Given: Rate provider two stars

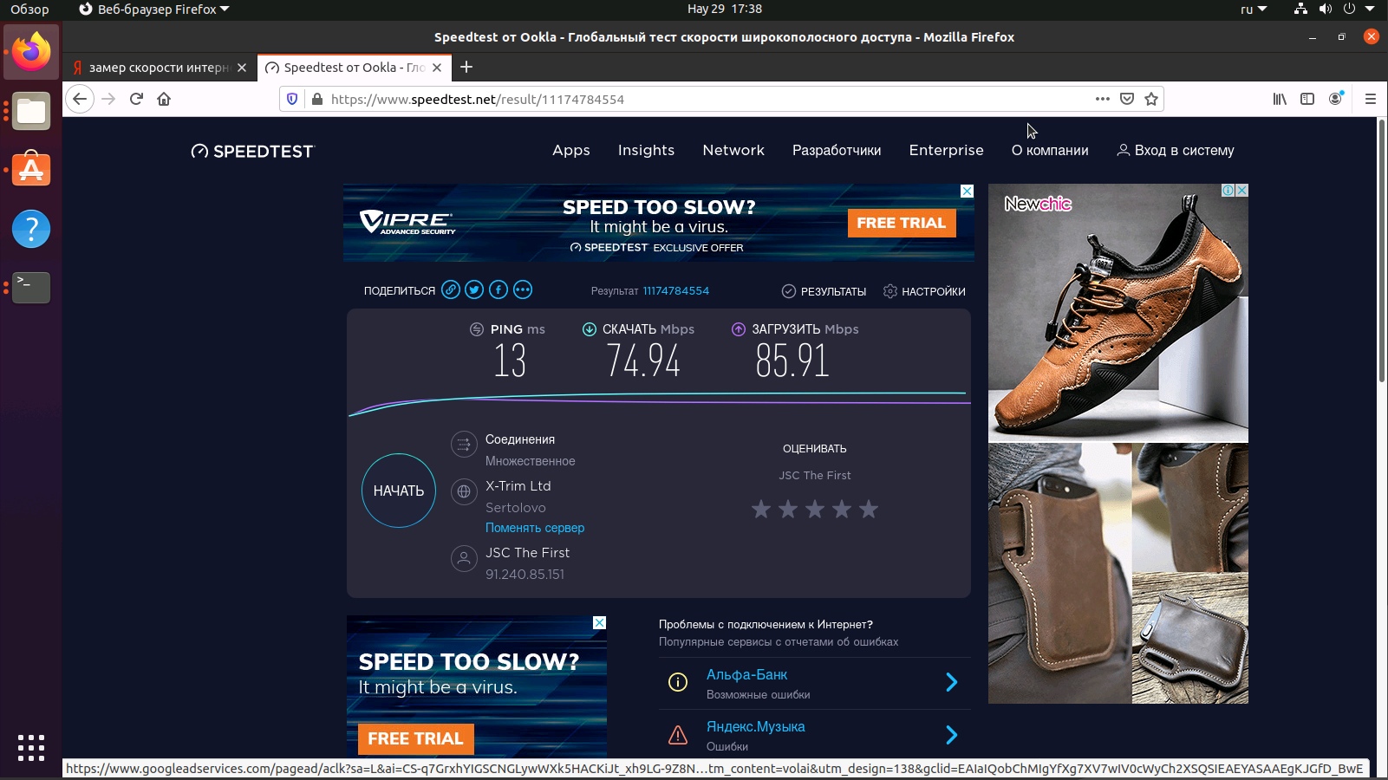Looking at the screenshot, I should [788, 509].
